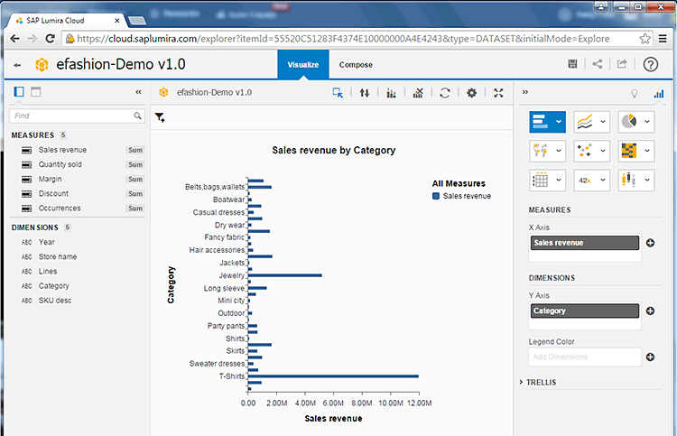Screen dimensions: 677x436
Task: Switch left panel to window layout view
Action: pyautogui.click(x=36, y=92)
